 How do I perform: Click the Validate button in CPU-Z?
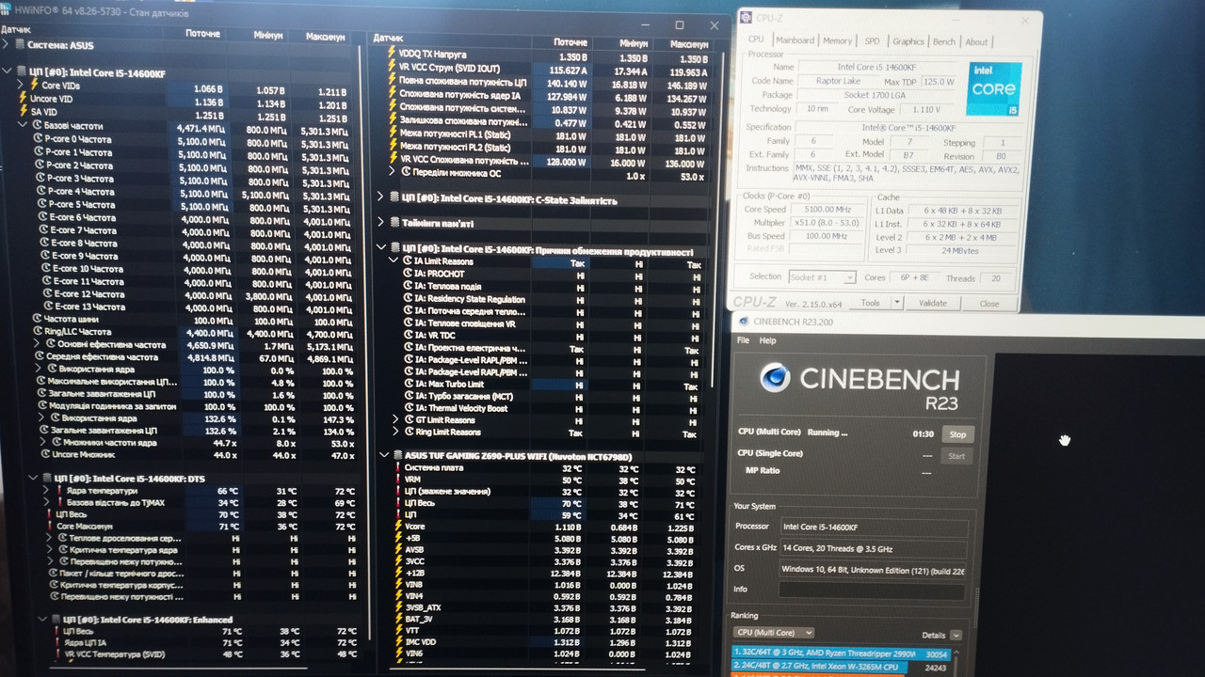point(932,303)
